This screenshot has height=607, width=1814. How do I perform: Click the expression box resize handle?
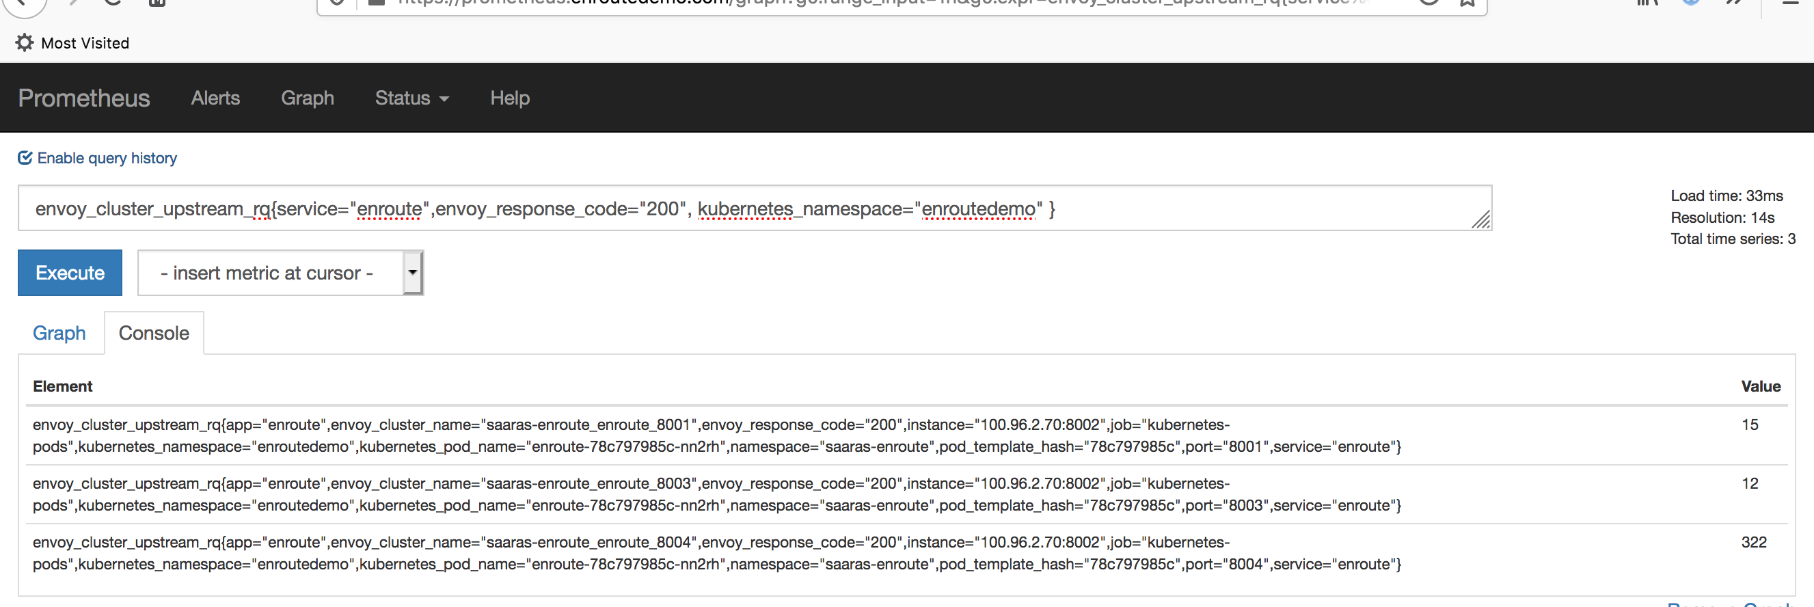click(1481, 219)
